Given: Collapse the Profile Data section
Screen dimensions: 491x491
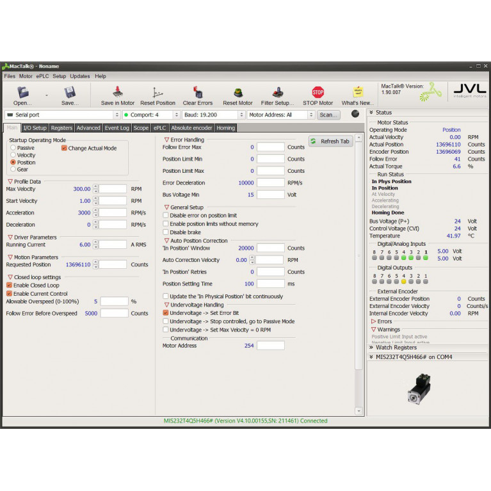Looking at the screenshot, I should click(10, 182).
